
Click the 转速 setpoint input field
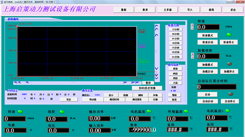tap(208, 27)
